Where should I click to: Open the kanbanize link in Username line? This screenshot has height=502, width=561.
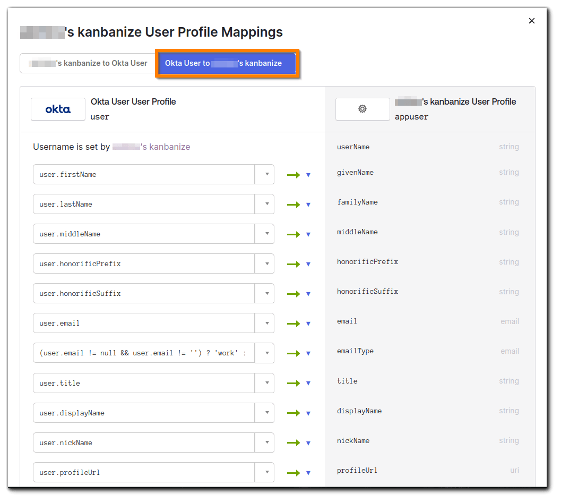coord(151,147)
